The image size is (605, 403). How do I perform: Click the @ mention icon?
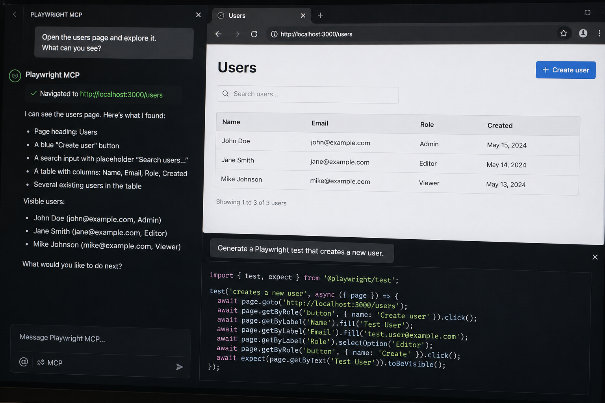(24, 362)
